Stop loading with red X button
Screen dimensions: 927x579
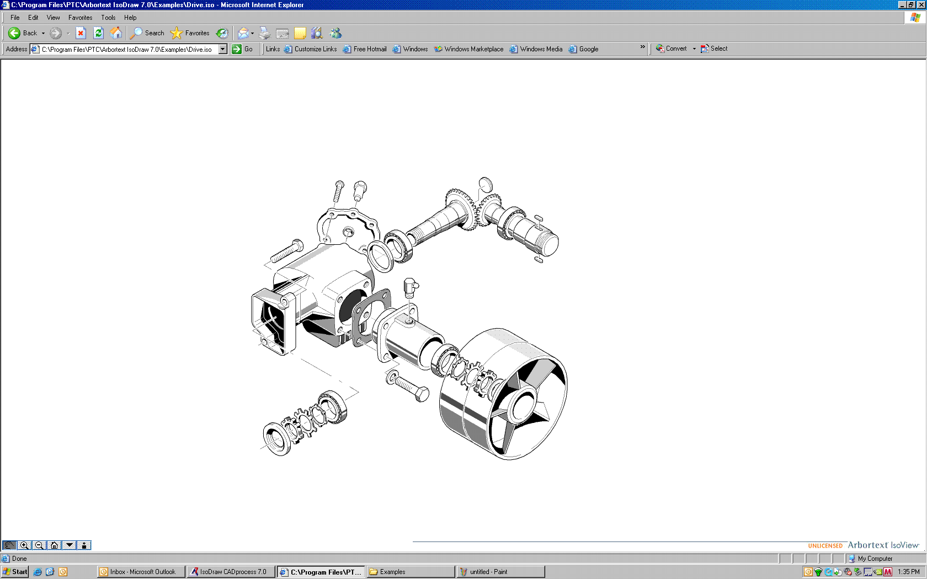point(81,33)
